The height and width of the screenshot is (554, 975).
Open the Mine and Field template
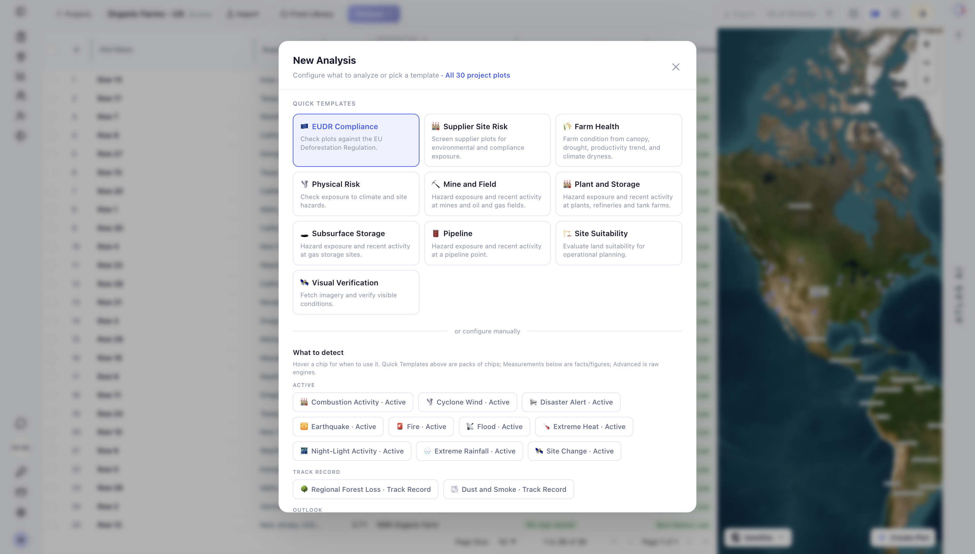(487, 194)
